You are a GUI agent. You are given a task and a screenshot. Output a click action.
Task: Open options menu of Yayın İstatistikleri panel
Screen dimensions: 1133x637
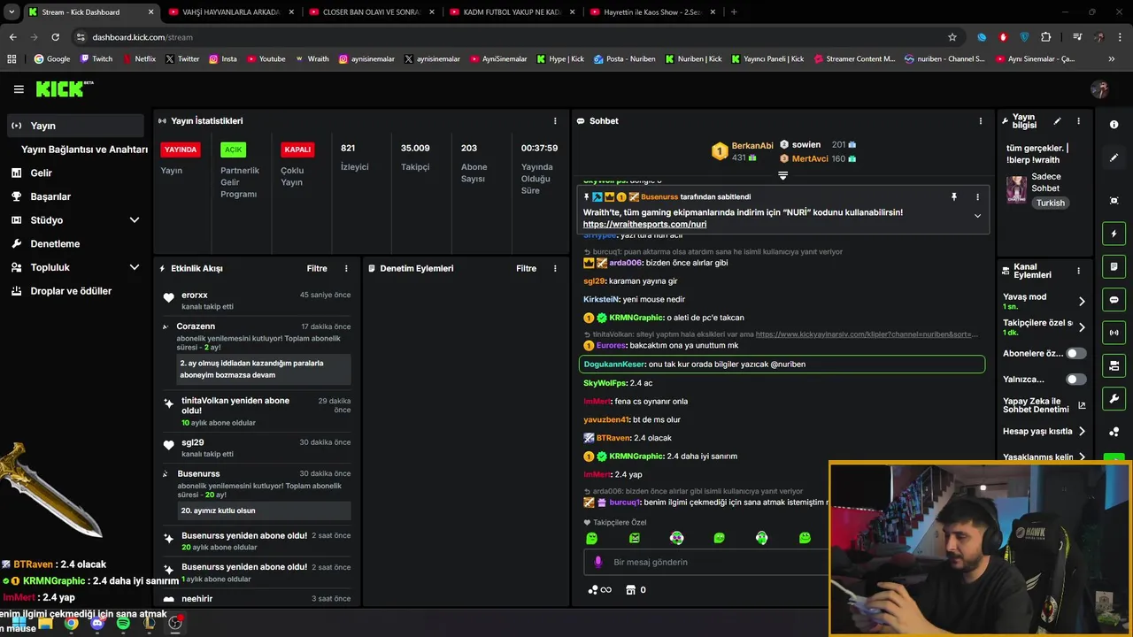(x=555, y=120)
